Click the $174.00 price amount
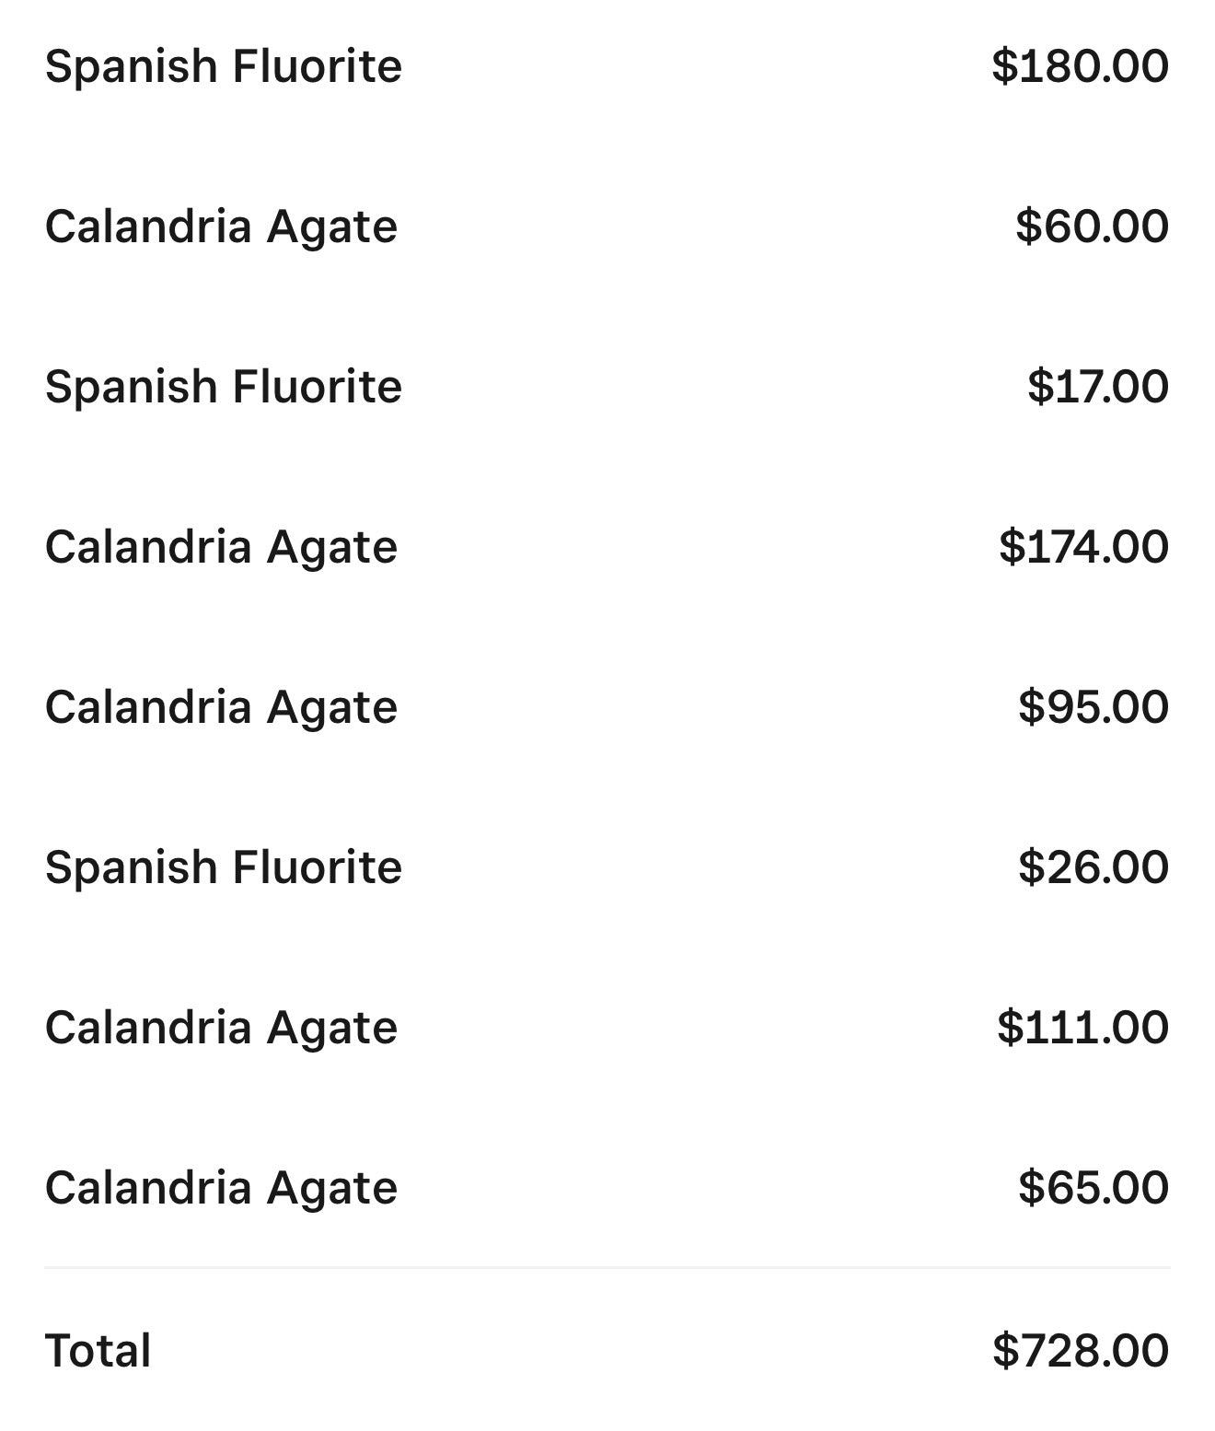The height and width of the screenshot is (1431, 1215). (1083, 547)
